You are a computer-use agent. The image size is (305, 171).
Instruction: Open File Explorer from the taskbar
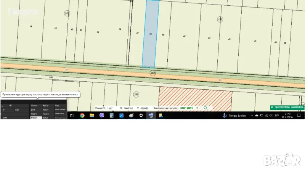pos(92,116)
